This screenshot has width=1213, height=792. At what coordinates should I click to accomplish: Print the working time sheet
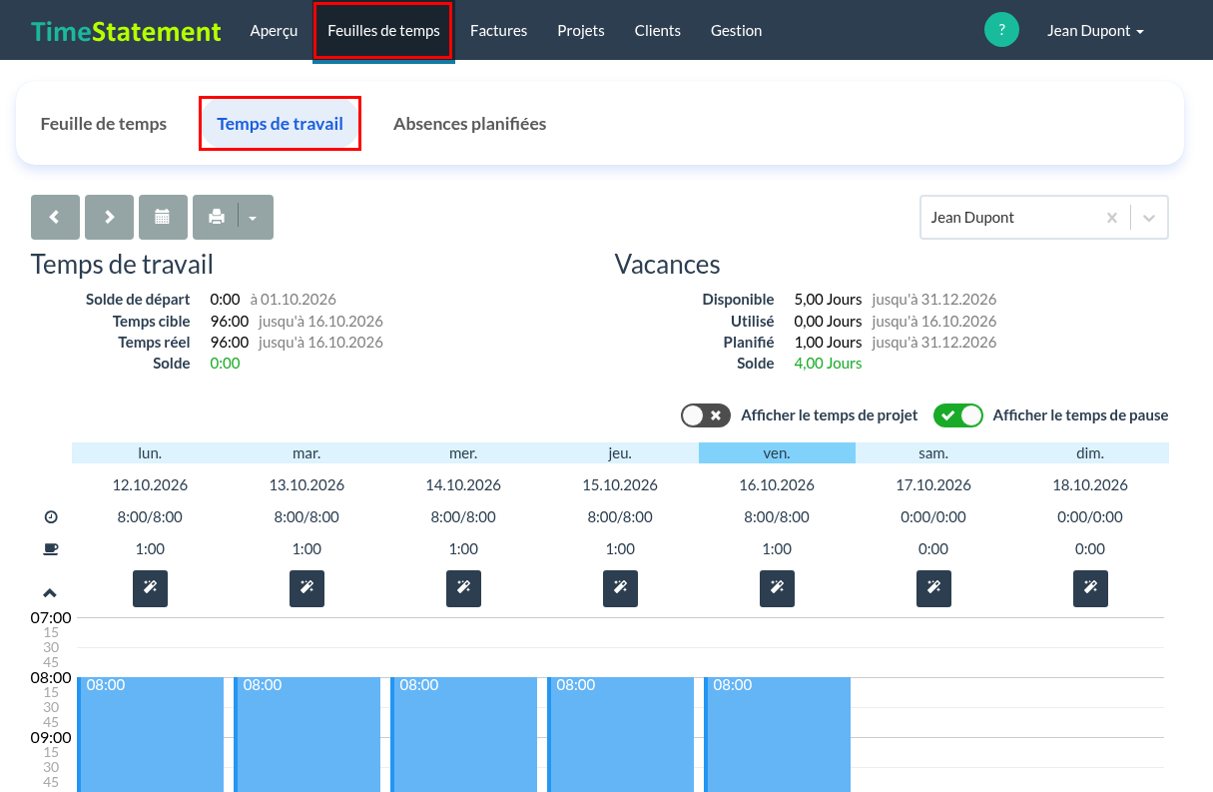point(216,217)
